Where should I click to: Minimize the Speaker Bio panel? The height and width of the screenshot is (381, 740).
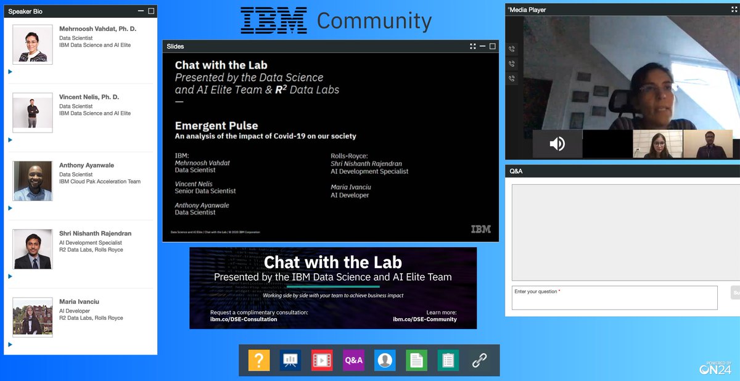(x=141, y=11)
